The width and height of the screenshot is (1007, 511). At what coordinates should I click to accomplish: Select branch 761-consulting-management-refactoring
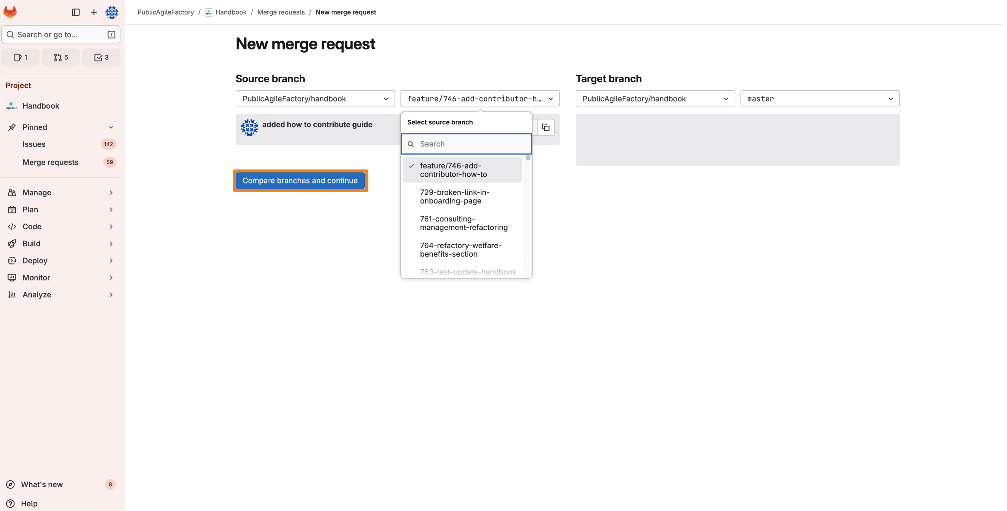[x=462, y=223]
